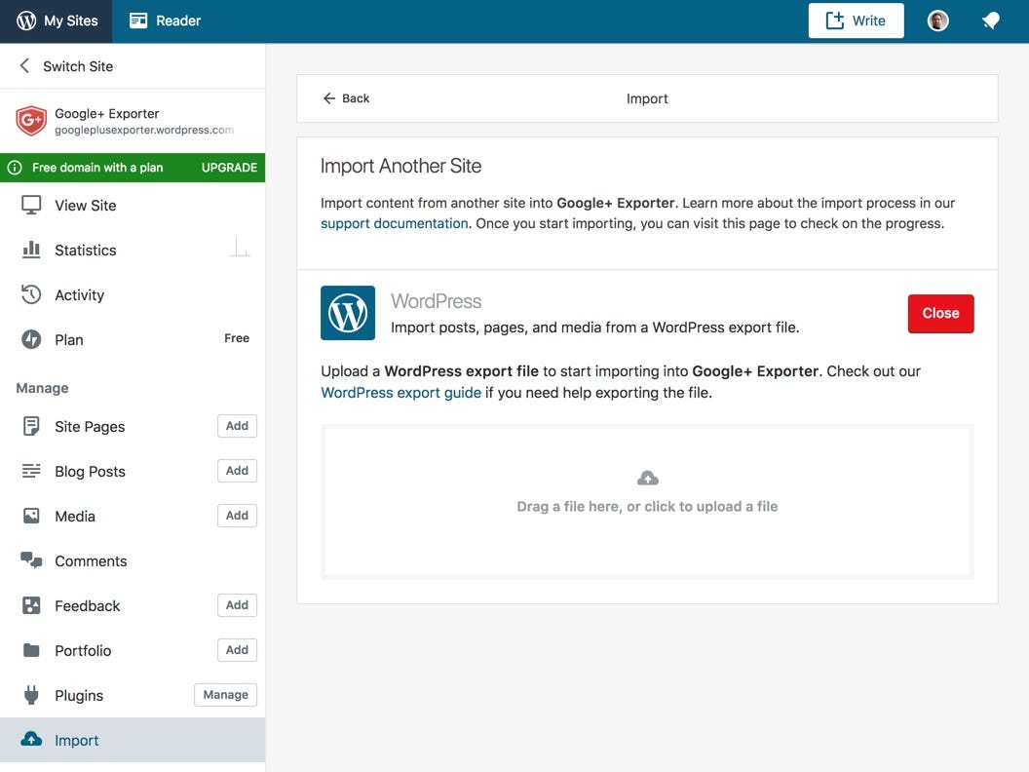Click the View Site monitor icon
Screen dimensions: 1029x772
pyautogui.click(x=31, y=205)
